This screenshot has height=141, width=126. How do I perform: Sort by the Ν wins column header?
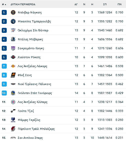84,4
